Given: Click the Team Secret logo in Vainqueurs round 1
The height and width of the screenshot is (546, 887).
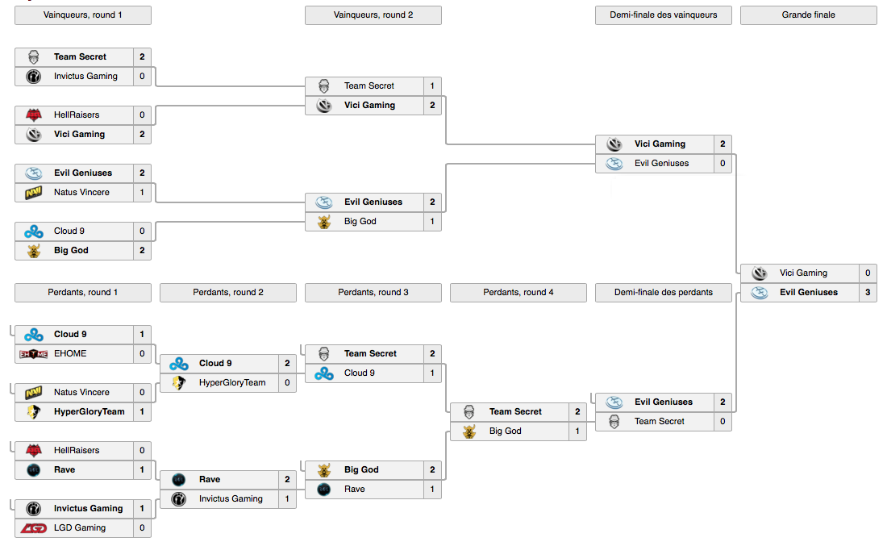Looking at the screenshot, I should tap(34, 56).
